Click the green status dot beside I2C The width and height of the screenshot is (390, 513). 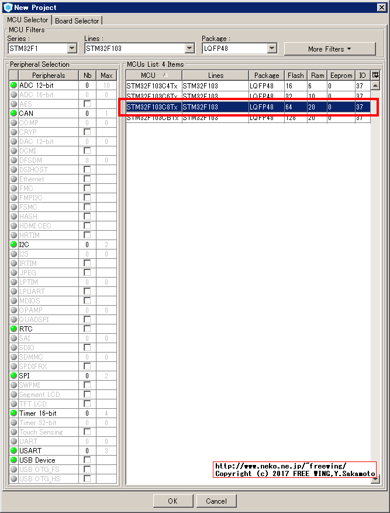pyautogui.click(x=13, y=244)
